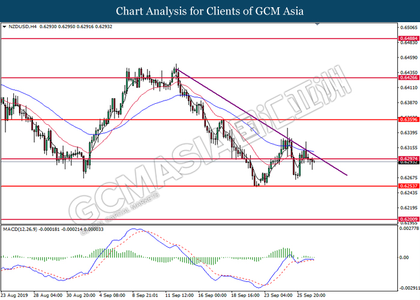Image resolution: width=420 pixels, height=300 pixels.
Task: Click the 0.62009 support price label
Action: [409, 219]
